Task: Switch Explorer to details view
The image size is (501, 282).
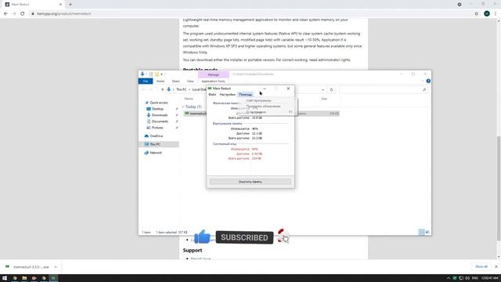Action: click(421, 232)
